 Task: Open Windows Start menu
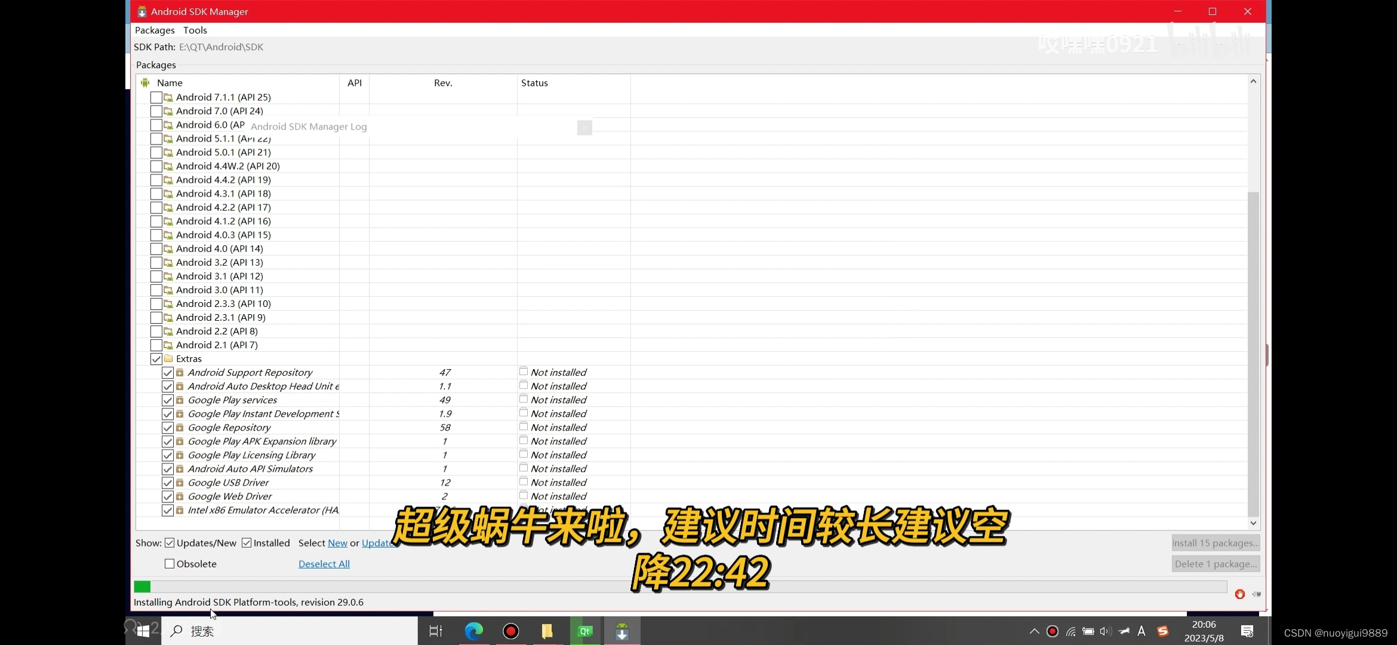click(143, 631)
